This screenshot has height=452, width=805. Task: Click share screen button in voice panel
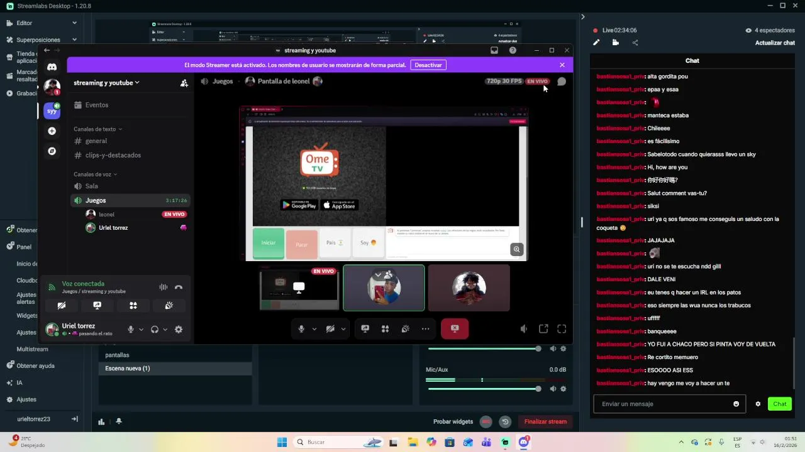97,306
